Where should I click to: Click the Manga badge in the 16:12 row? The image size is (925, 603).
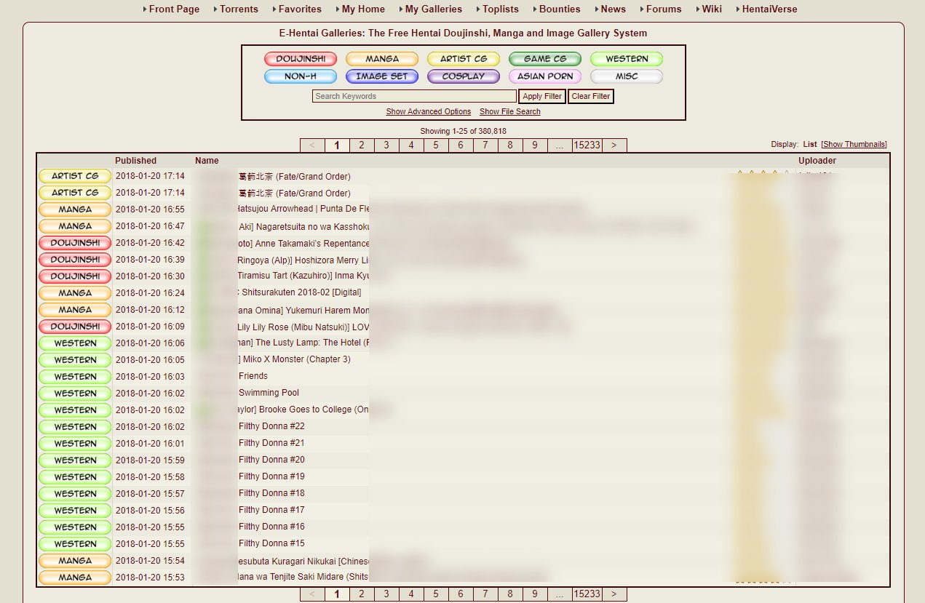click(75, 310)
